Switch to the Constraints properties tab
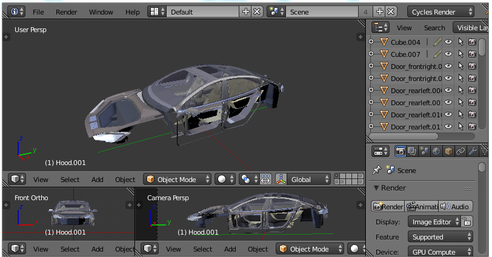 [460, 152]
